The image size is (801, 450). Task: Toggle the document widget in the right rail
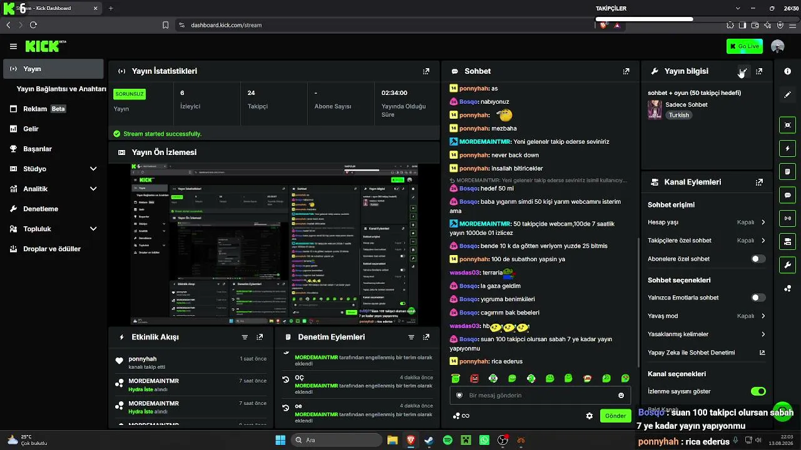tap(787, 172)
